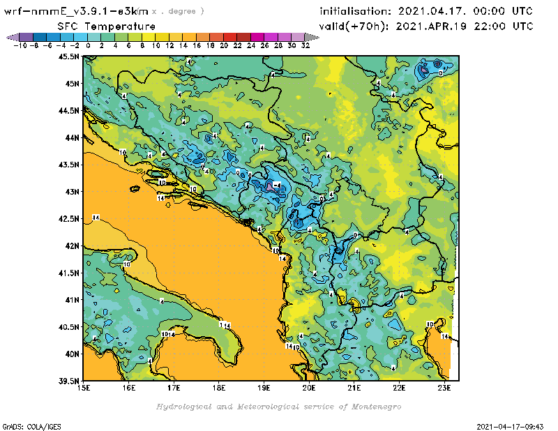Click the '39.5N' latitude label

point(68,381)
